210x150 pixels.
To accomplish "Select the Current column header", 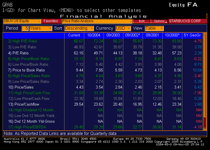I will tap(74, 35).
